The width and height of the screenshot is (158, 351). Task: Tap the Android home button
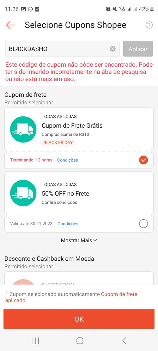(80, 341)
